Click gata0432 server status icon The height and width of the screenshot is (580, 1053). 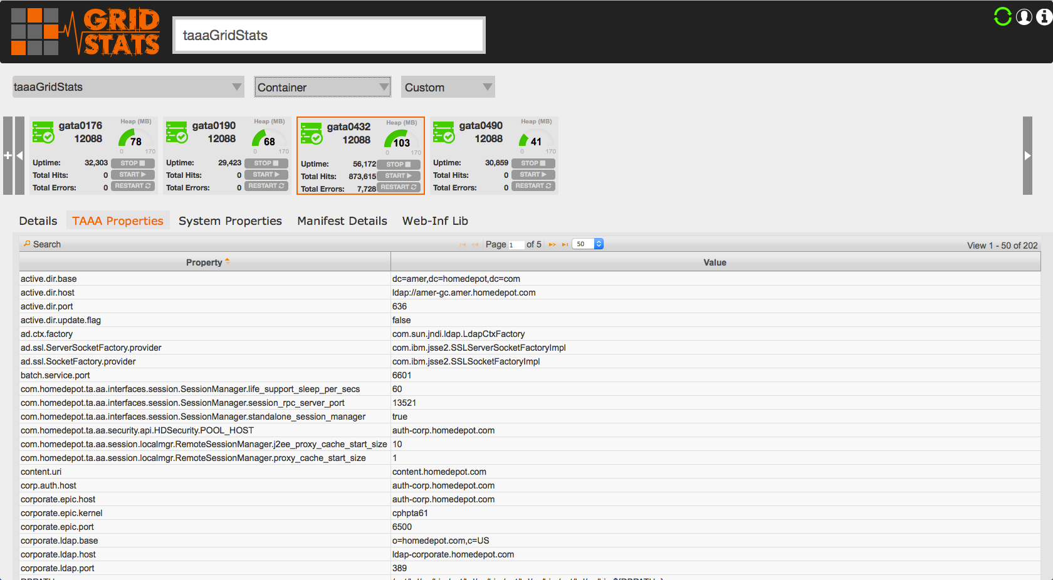(312, 133)
